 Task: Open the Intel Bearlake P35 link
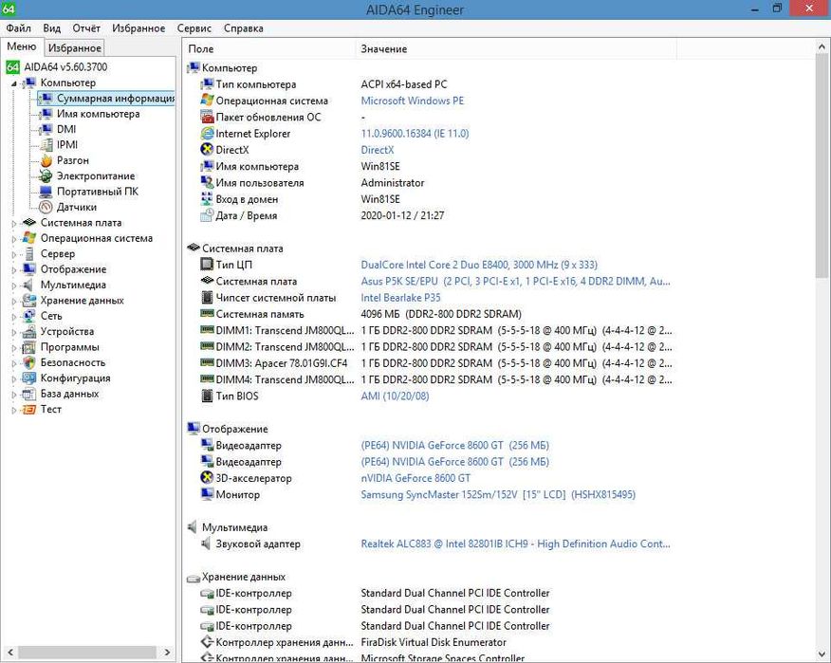click(x=400, y=297)
